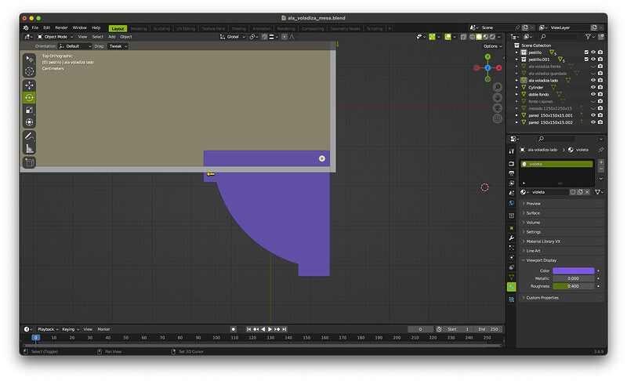Open the timeline Playback menu
The width and height of the screenshot is (627, 381).
tap(48, 329)
